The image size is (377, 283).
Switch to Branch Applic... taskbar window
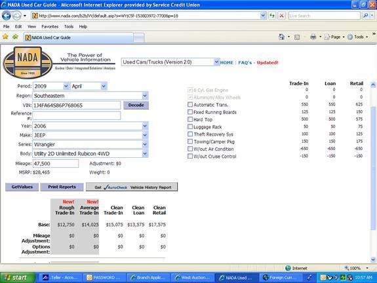pyautogui.click(x=148, y=278)
